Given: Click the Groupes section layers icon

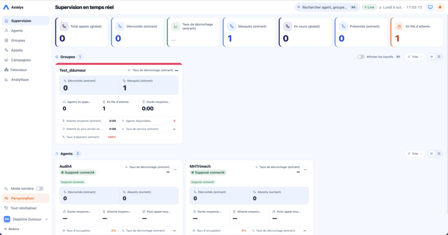Looking at the screenshot, I should coord(57,57).
